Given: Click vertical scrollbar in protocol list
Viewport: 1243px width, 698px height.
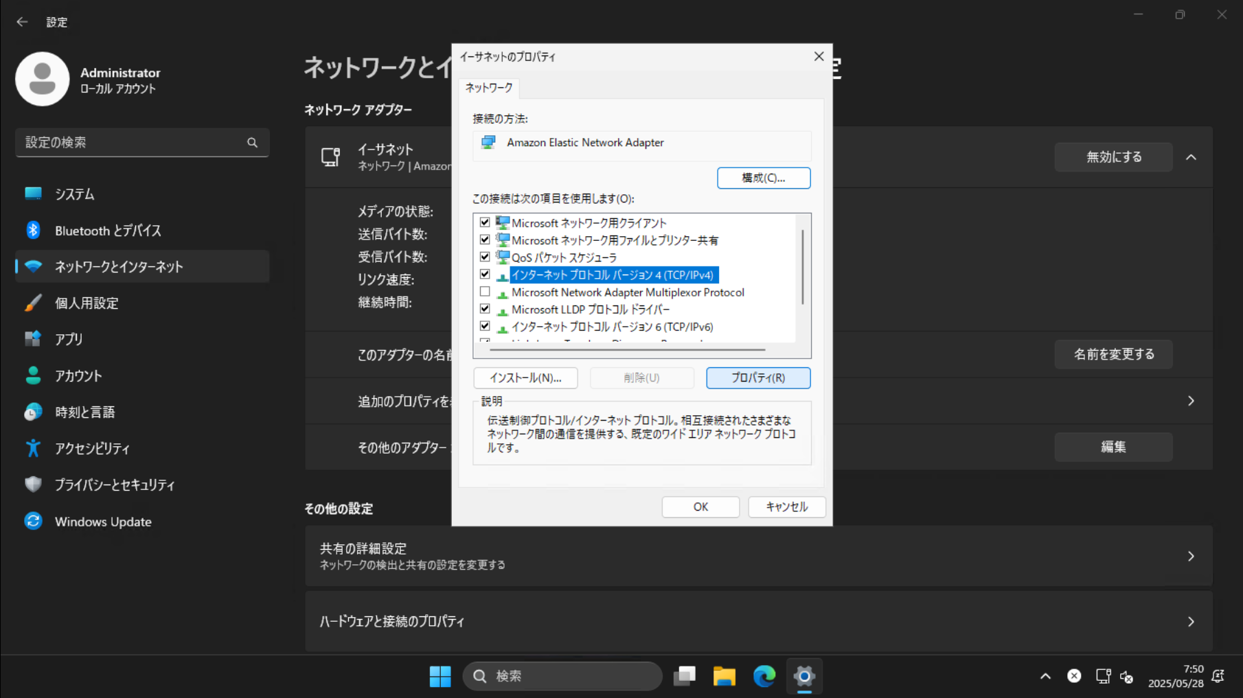Looking at the screenshot, I should (x=803, y=267).
